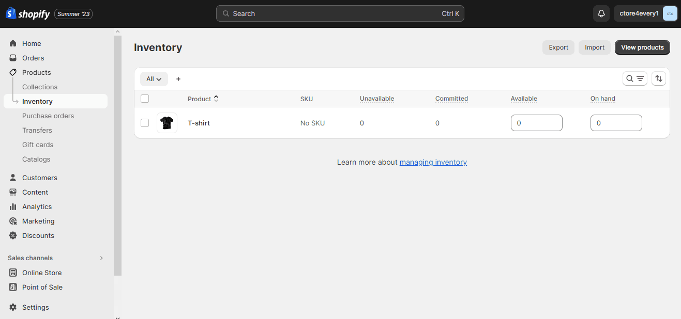Click the Analytics bar chart icon
This screenshot has width=681, height=319.
tap(13, 206)
